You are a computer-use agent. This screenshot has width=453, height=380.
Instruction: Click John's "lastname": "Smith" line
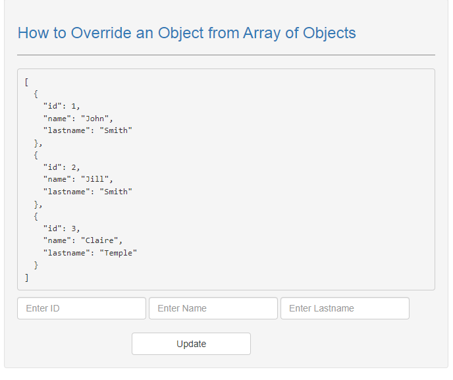(x=88, y=130)
